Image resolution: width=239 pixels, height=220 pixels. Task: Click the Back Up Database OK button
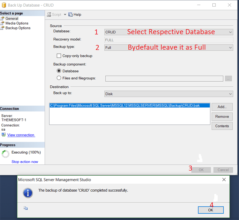201,170
